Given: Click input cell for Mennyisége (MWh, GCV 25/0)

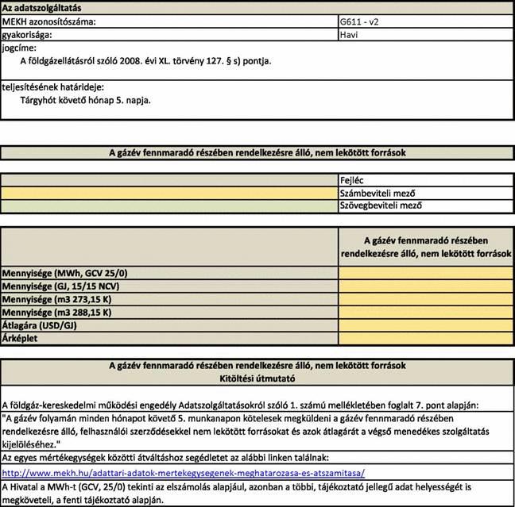Looking at the screenshot, I should 426,273.
